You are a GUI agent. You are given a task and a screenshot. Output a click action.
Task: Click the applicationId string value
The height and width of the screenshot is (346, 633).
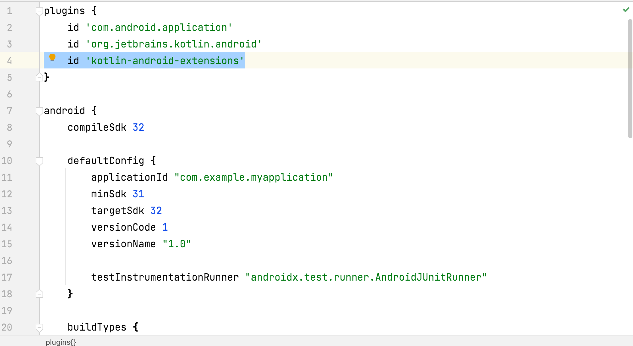tap(253, 177)
